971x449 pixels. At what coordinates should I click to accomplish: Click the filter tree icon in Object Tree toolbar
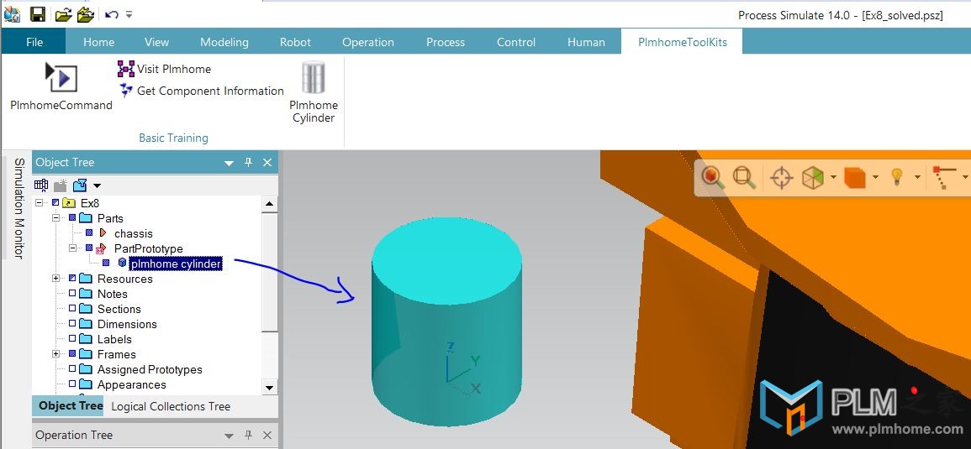pos(80,185)
